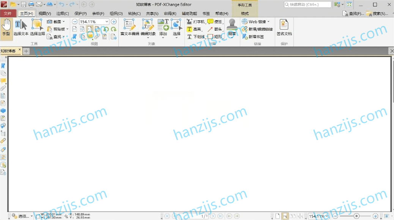Click the 编辑对象 edit objects tool
Screen dimensions: 394x220
point(148,27)
